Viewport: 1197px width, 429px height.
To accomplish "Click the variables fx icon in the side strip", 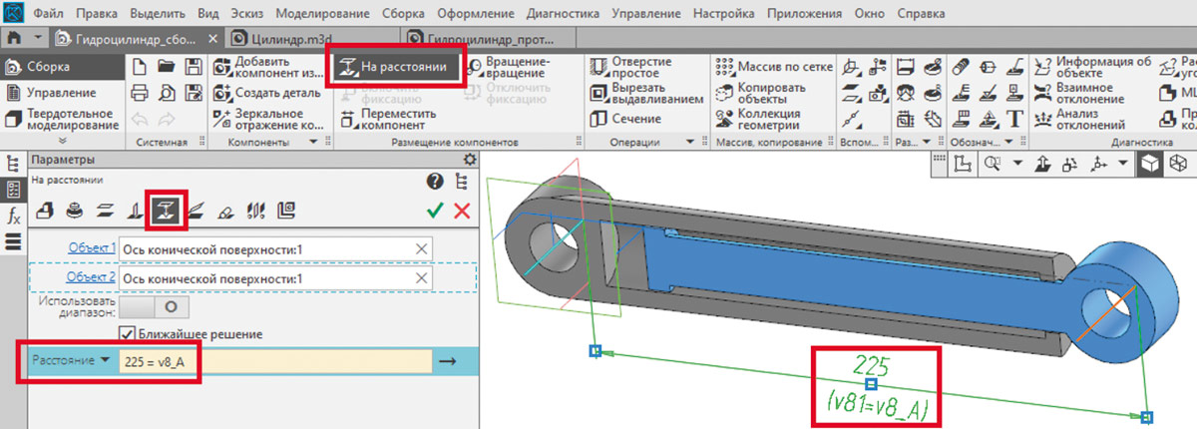I will point(14,215).
